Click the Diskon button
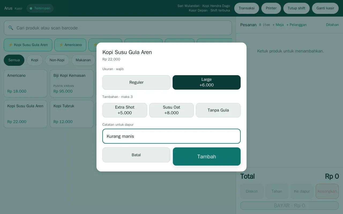This screenshot has height=214, width=343. tap(252, 191)
